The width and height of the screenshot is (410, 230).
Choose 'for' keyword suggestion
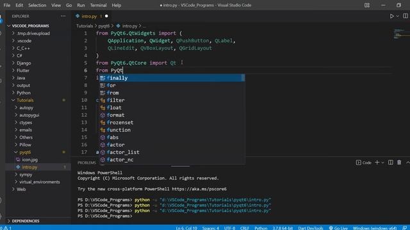point(172,85)
